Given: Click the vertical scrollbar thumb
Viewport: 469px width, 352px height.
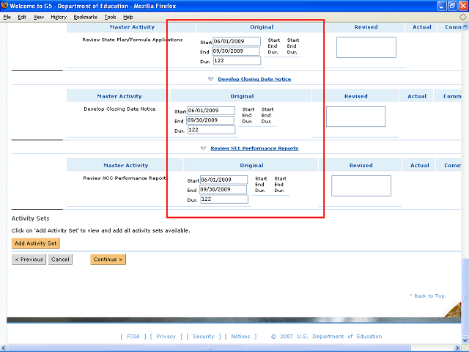Looking at the screenshot, I should point(465,297).
